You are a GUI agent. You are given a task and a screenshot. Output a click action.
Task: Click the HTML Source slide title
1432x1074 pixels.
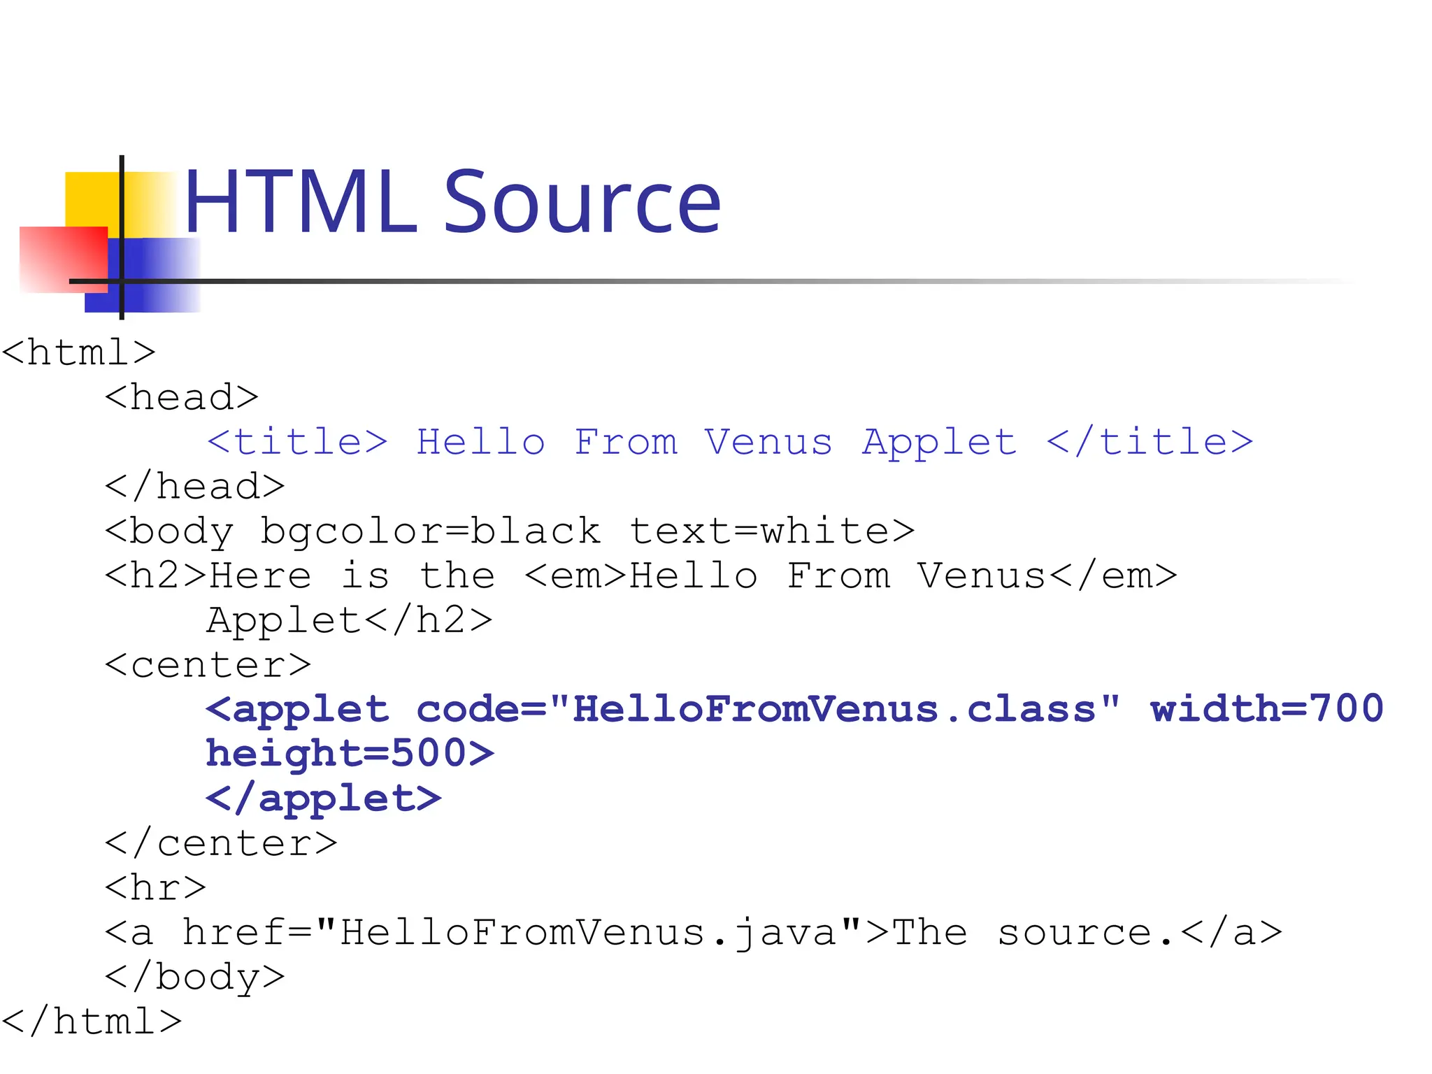tap(452, 202)
